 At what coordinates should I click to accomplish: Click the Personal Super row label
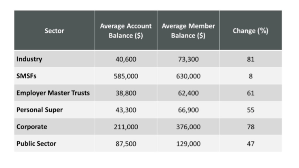(40, 110)
